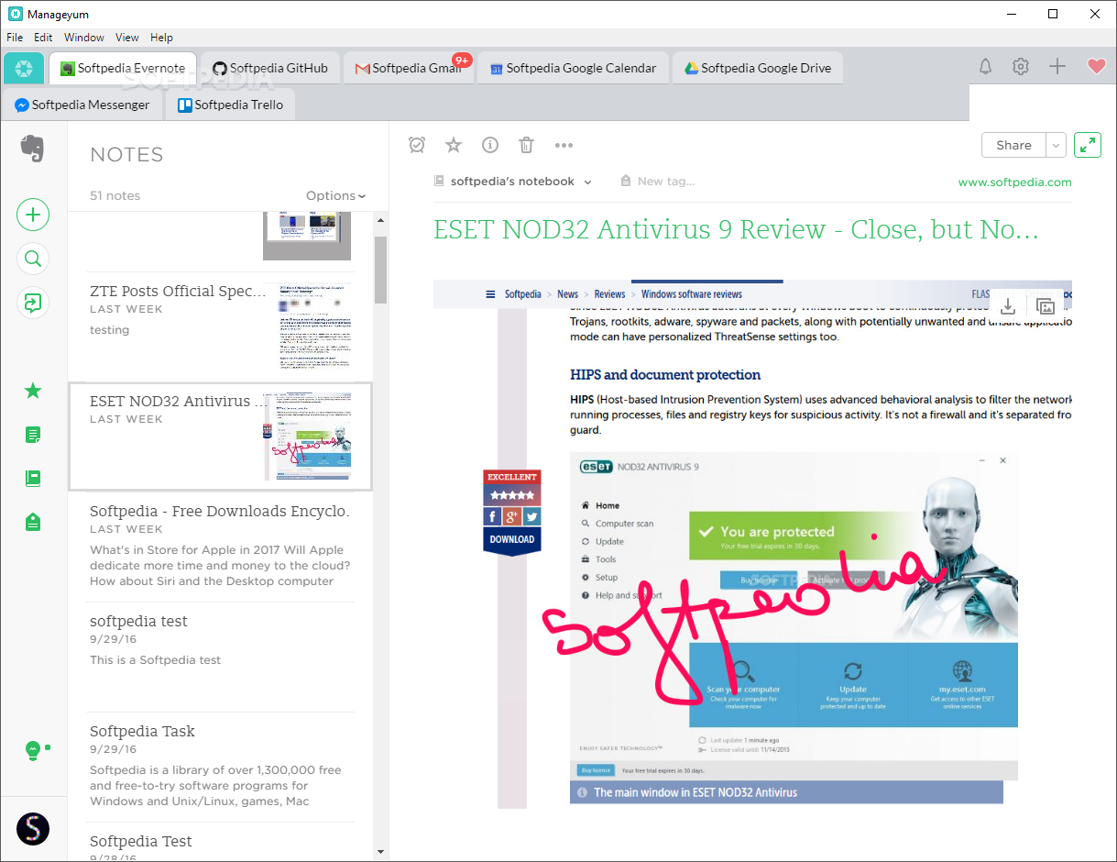Select the Softpedia Evernote tab
Viewport: 1117px width, 862px height.
pyautogui.click(x=123, y=68)
